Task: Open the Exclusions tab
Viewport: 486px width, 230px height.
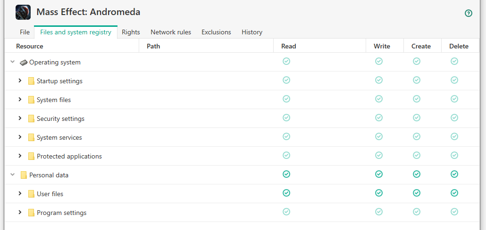Action: (216, 32)
